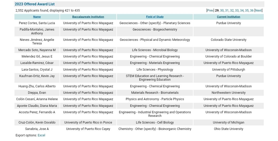
Task: Select name Mercado Soto, Nayanna M
Action: 37,50
